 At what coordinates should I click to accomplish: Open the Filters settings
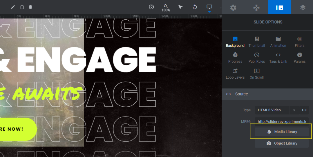(300, 42)
